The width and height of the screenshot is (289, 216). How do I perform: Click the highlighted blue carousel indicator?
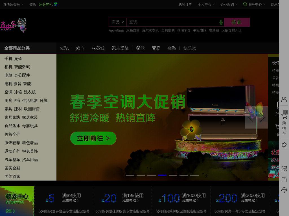tap(162, 175)
